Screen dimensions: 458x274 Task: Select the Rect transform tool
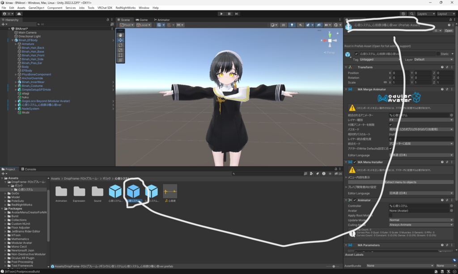point(120,55)
